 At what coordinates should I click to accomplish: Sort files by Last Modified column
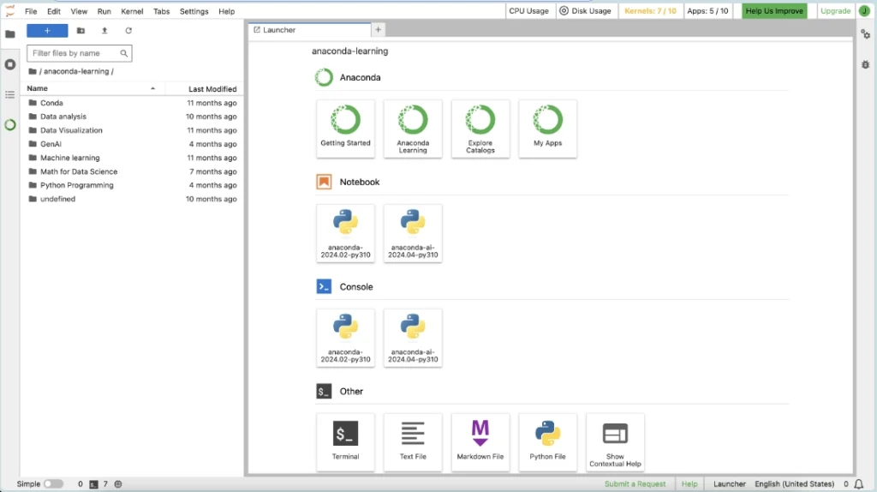212,88
